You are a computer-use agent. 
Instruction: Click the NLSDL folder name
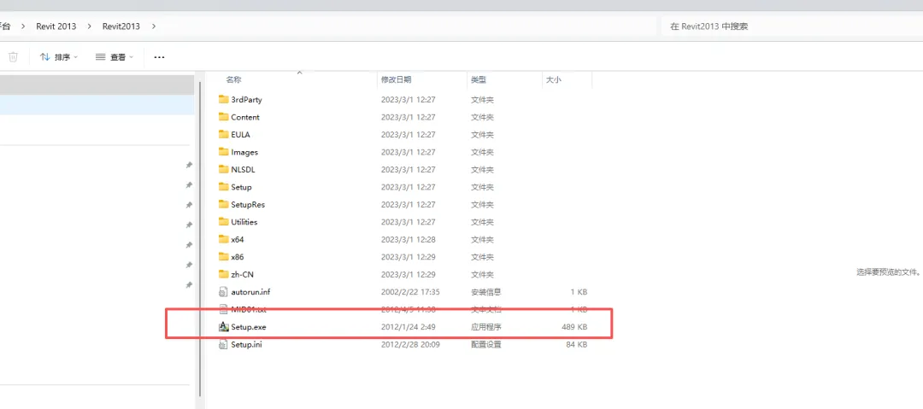pyautogui.click(x=243, y=169)
